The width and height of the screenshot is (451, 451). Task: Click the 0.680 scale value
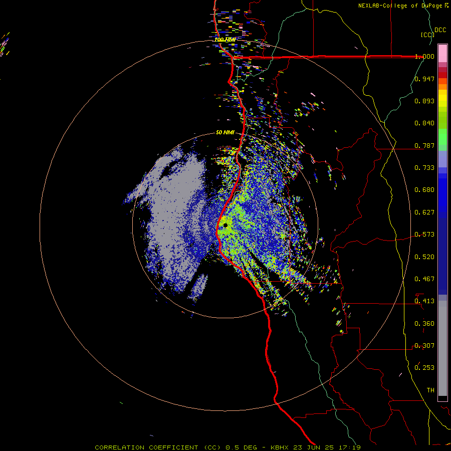[424, 190]
